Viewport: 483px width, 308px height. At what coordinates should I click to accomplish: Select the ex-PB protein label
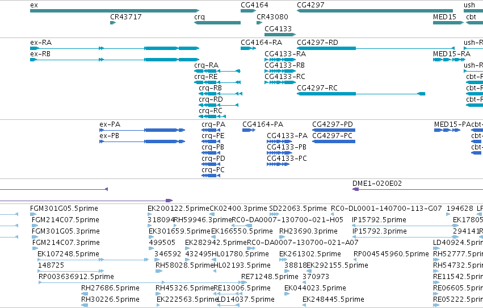110,136
